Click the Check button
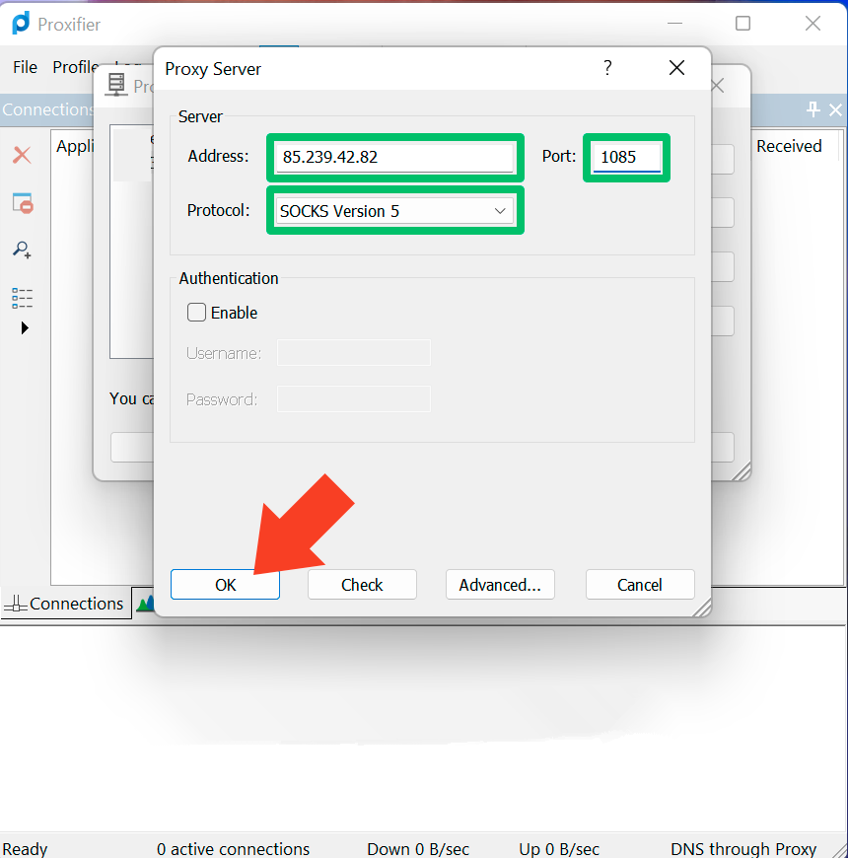The width and height of the screenshot is (848, 858). click(x=362, y=585)
